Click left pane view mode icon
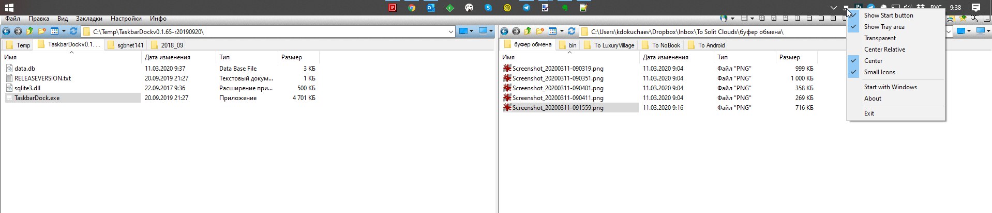The height and width of the screenshot is (213, 992). pos(54,31)
